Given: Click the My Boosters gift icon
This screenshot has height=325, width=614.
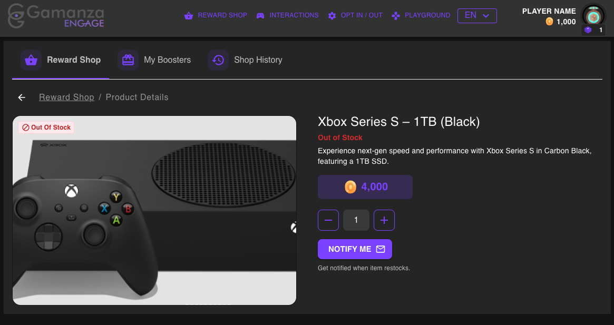Looking at the screenshot, I should click(x=128, y=60).
